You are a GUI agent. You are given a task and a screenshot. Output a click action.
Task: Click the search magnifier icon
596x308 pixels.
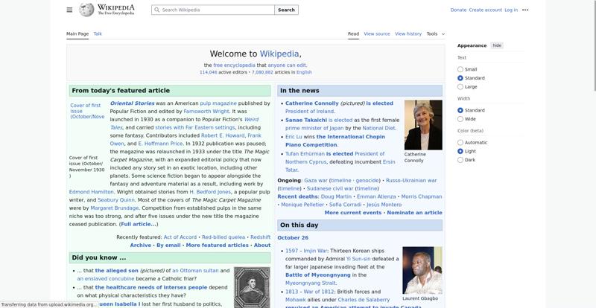click(x=156, y=10)
